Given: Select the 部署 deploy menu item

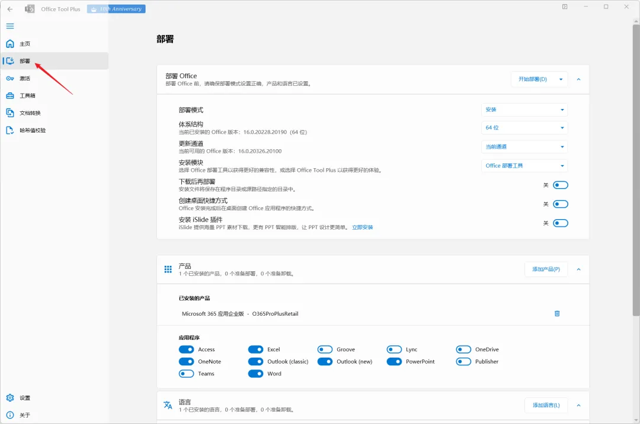Looking at the screenshot, I should (x=55, y=61).
